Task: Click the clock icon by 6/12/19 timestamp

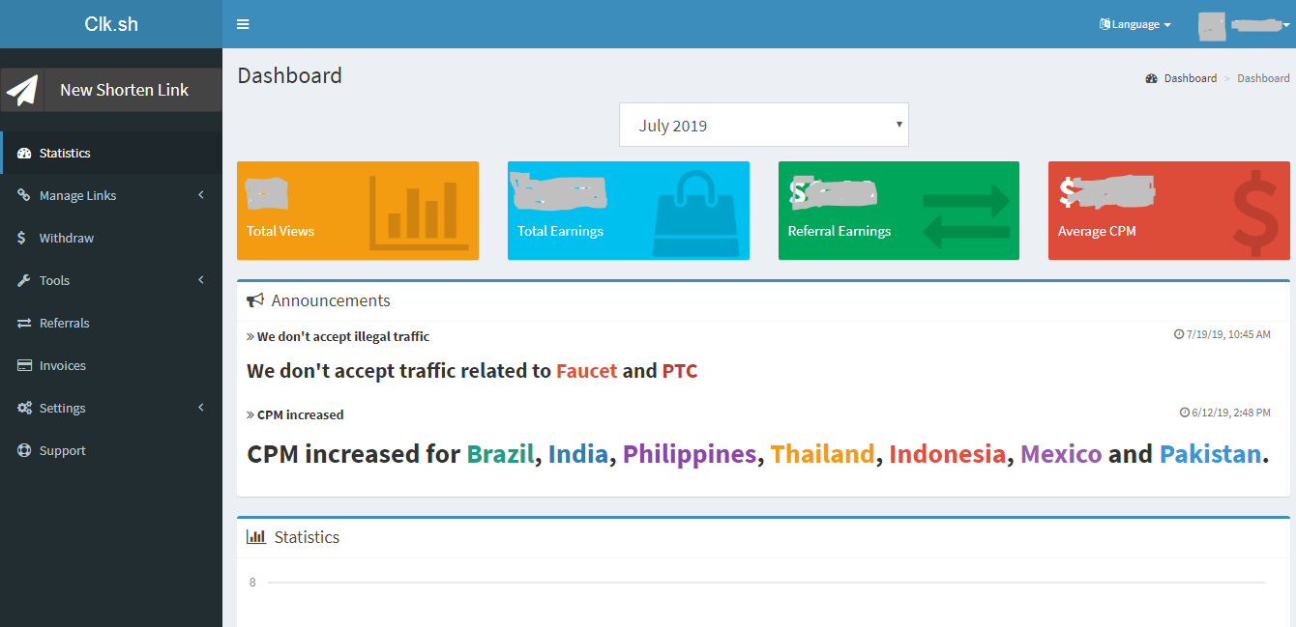Action: (1185, 413)
